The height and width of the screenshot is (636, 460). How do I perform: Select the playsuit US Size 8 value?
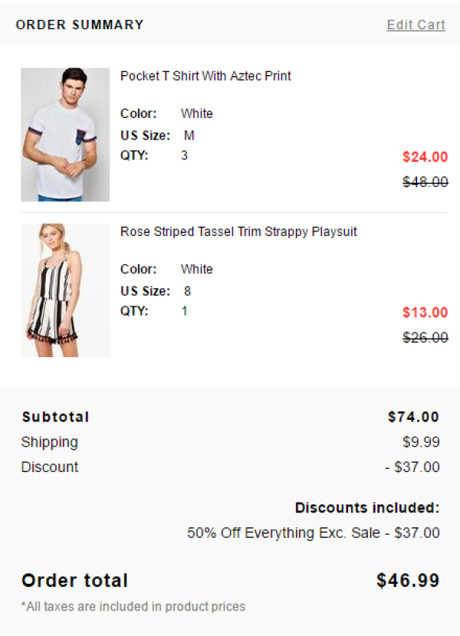pyautogui.click(x=187, y=291)
